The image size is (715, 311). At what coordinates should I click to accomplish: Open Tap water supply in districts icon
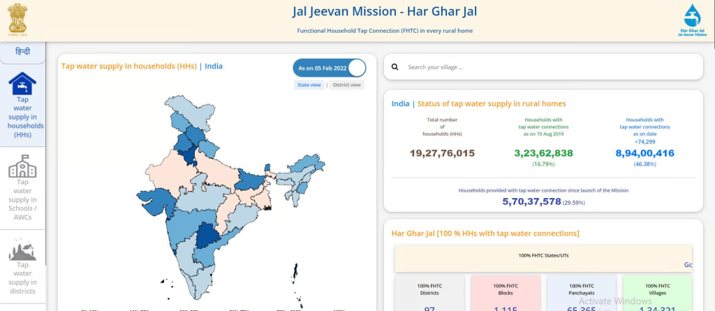(22, 249)
